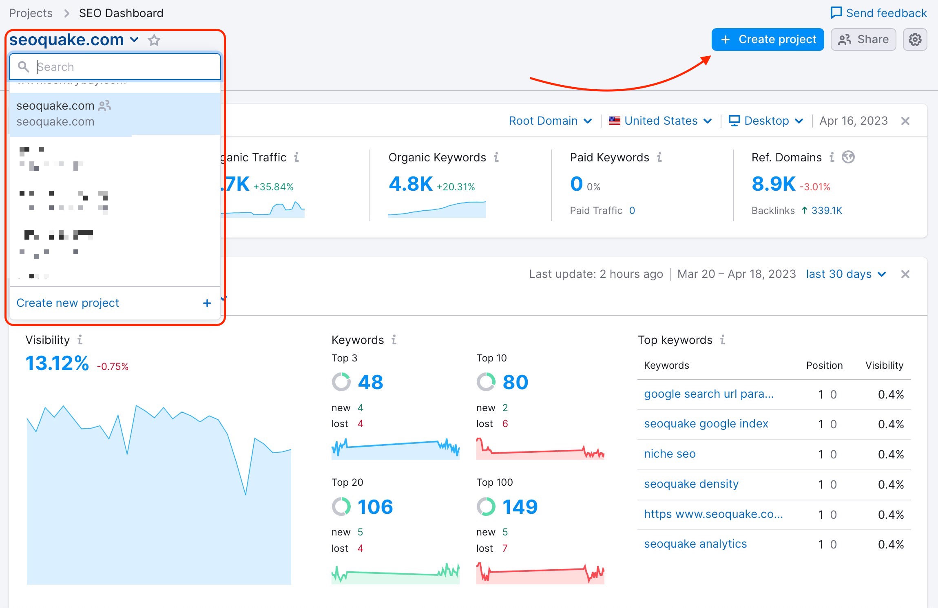Screen dimensions: 938x608
Task: Click Paid Keywords value 0
Action: tap(576, 184)
